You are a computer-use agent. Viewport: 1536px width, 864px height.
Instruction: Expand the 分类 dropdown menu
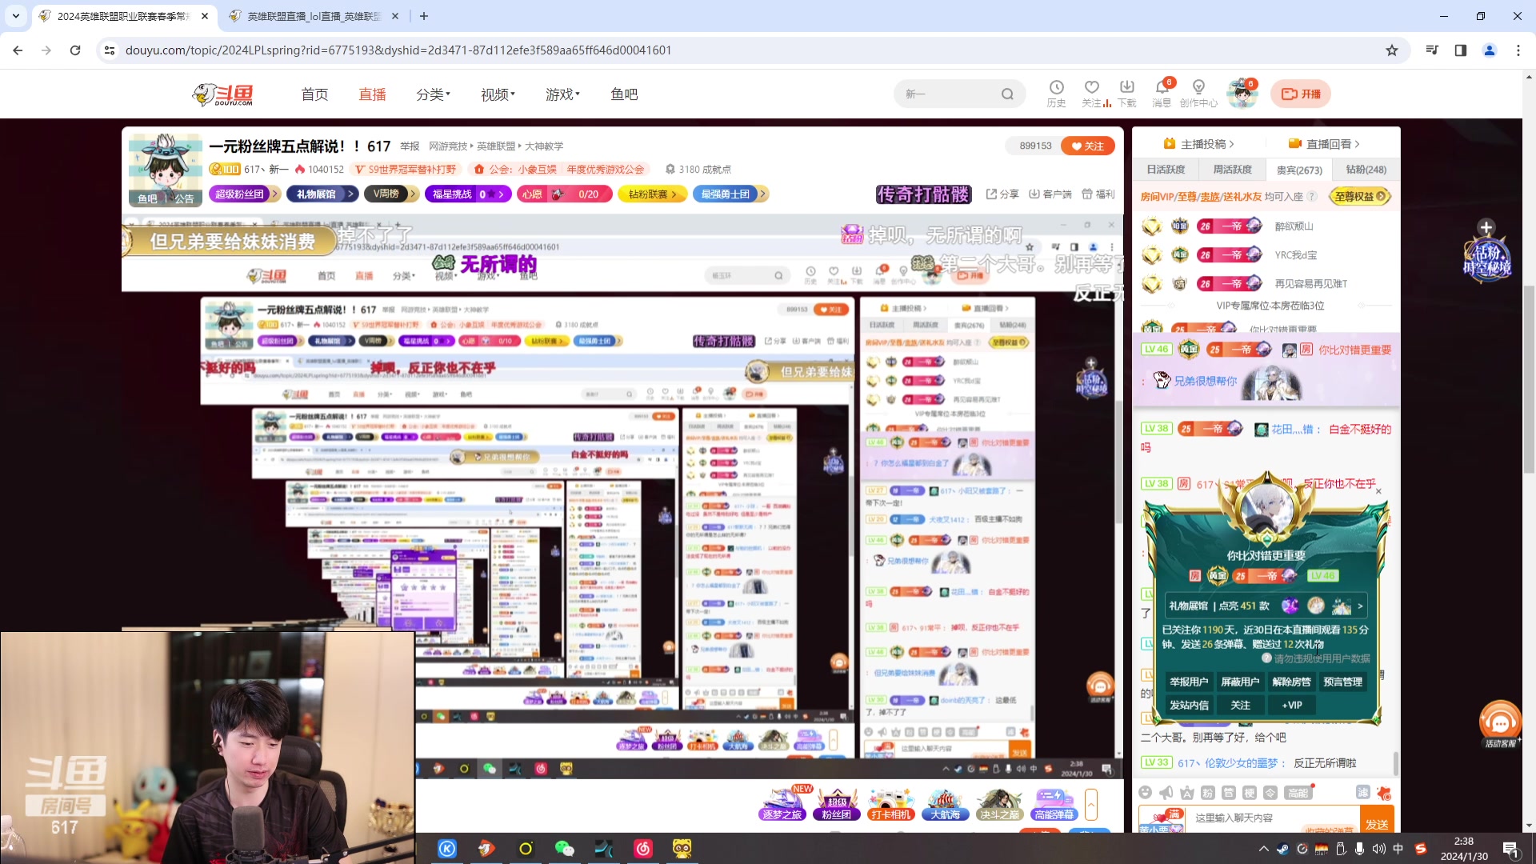click(433, 94)
